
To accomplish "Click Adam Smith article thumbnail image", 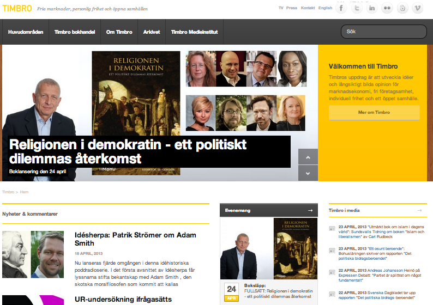I will (x=33, y=254).
